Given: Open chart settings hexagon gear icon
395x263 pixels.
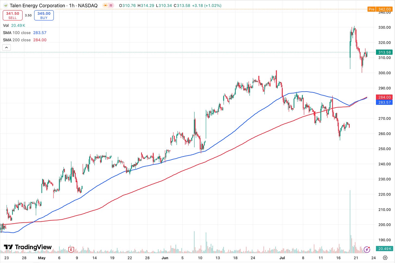Looking at the screenshot, I should [x=385, y=258].
